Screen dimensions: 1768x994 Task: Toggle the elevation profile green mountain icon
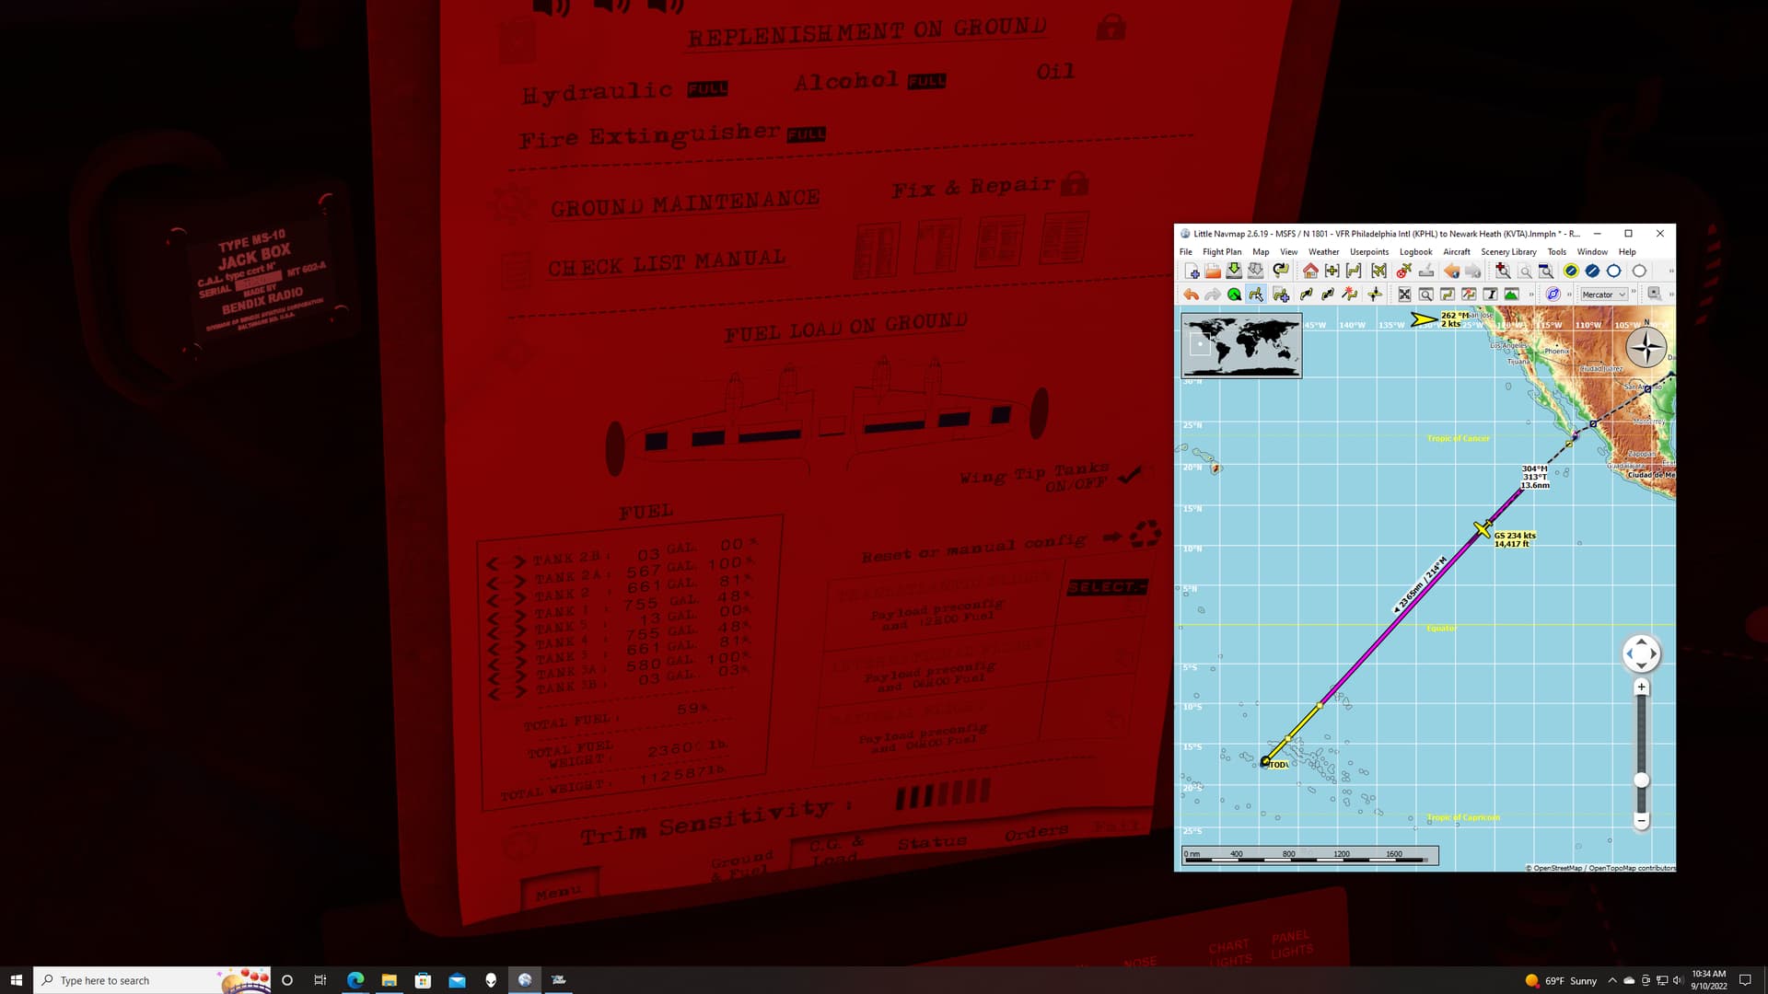[x=1511, y=295]
